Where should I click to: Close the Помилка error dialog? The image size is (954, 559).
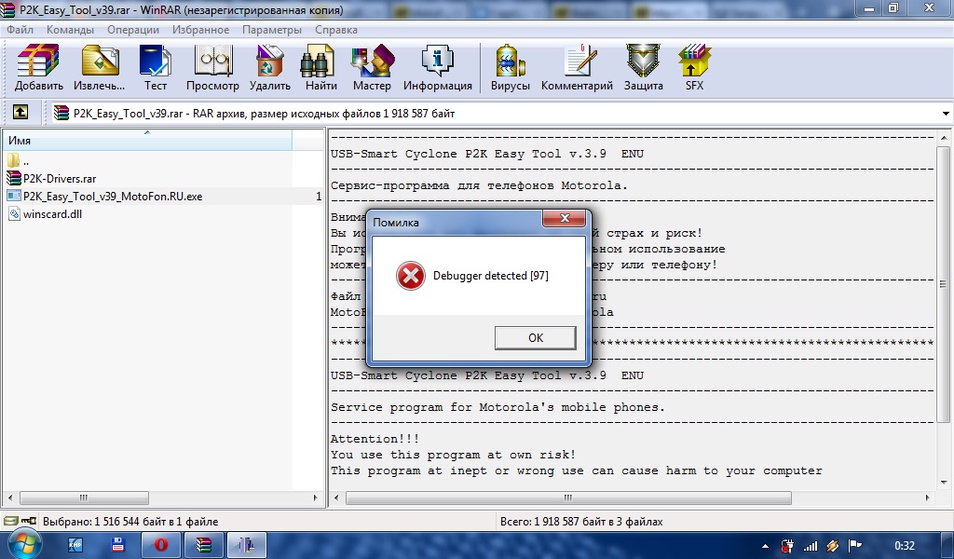tap(564, 218)
